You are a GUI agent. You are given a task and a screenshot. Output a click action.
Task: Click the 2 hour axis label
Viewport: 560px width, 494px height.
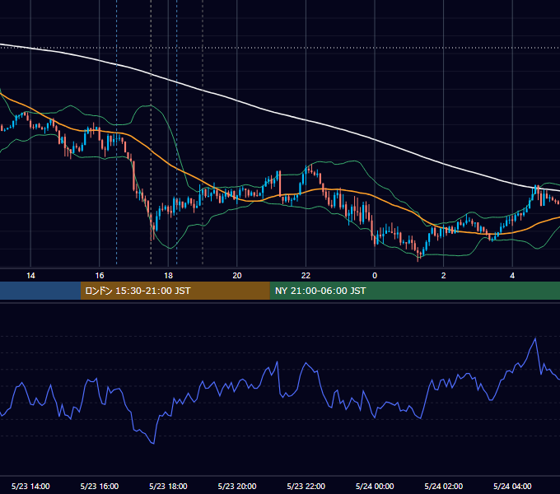[444, 276]
